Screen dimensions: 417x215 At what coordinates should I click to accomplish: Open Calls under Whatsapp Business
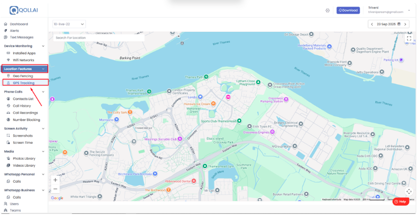(x=17, y=197)
